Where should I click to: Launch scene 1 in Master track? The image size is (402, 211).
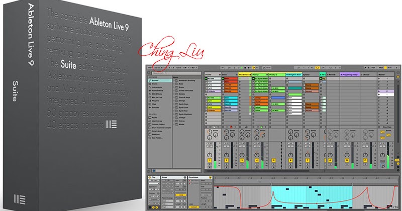coord(379,78)
